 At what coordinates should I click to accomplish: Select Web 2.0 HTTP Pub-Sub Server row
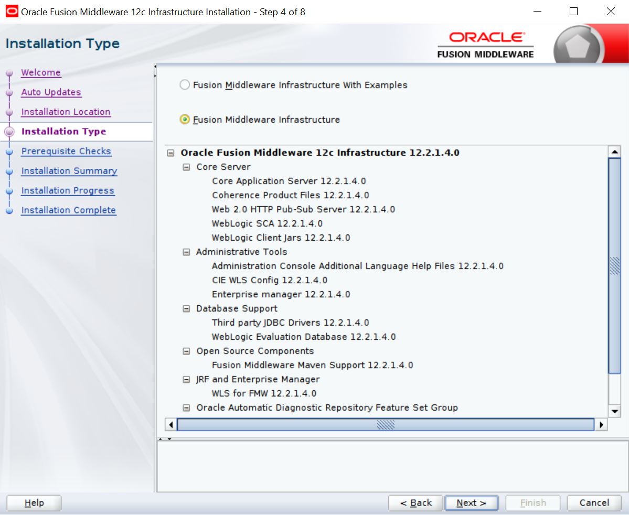coord(303,209)
